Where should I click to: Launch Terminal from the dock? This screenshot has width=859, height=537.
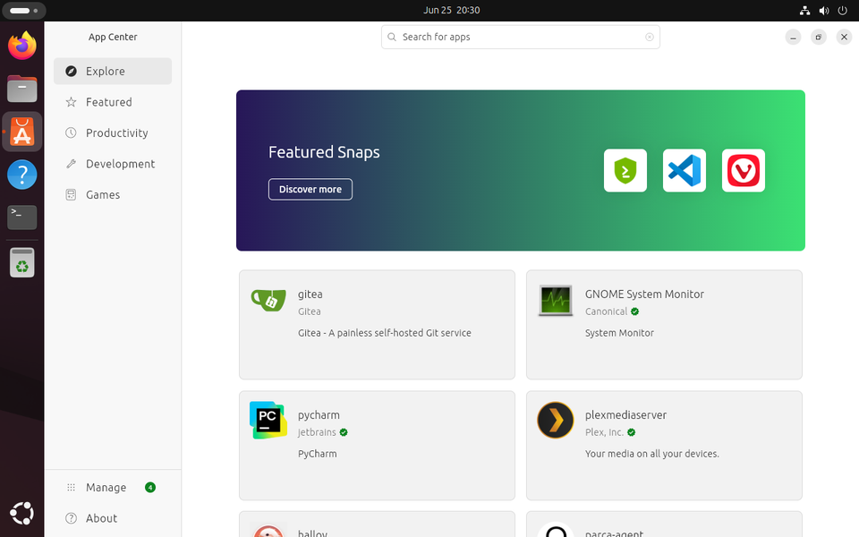coord(21,217)
